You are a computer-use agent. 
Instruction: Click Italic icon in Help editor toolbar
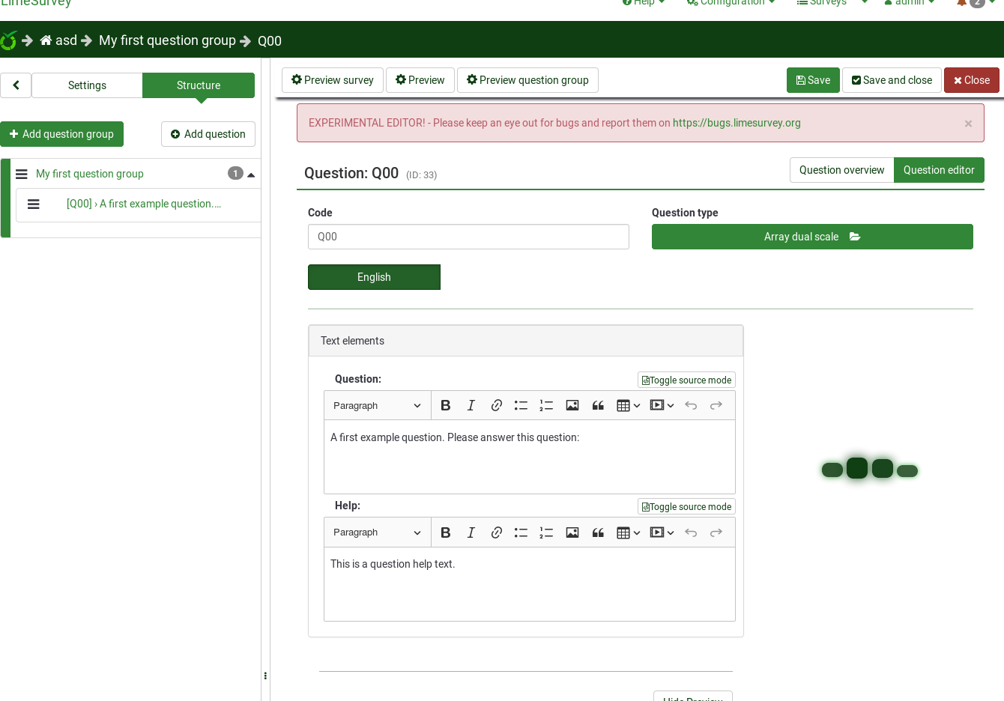pos(471,532)
